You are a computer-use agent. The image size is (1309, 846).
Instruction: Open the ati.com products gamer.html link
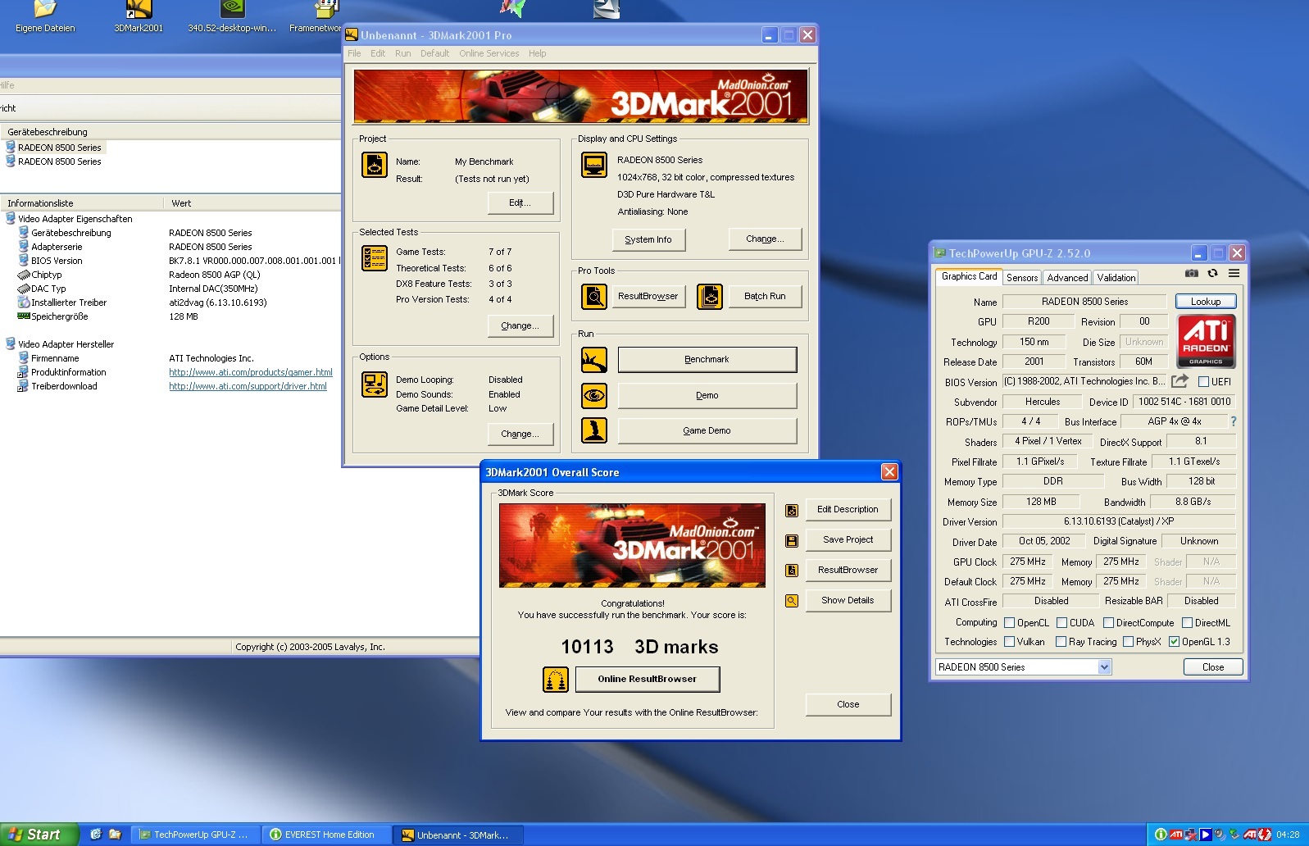click(x=251, y=372)
